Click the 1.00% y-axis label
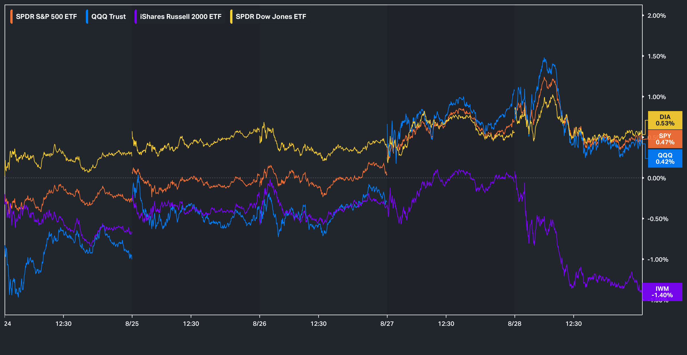 657,97
